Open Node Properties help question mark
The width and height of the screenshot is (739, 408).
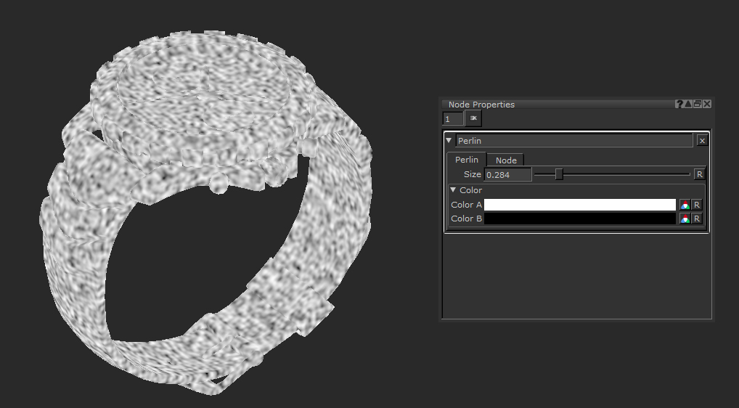(x=679, y=105)
